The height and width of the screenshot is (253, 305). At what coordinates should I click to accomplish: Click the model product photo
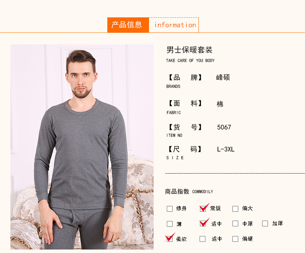(x=82, y=147)
